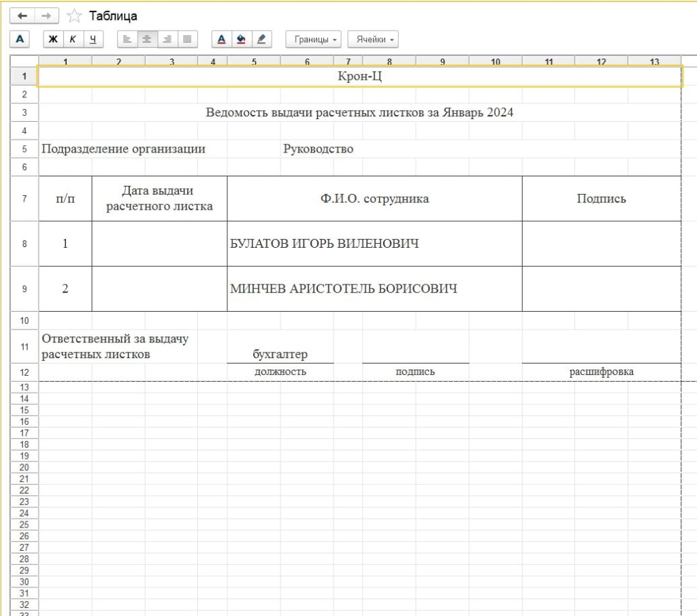Open the Ячейки dropdown menu
The height and width of the screenshot is (616, 697).
click(x=373, y=39)
